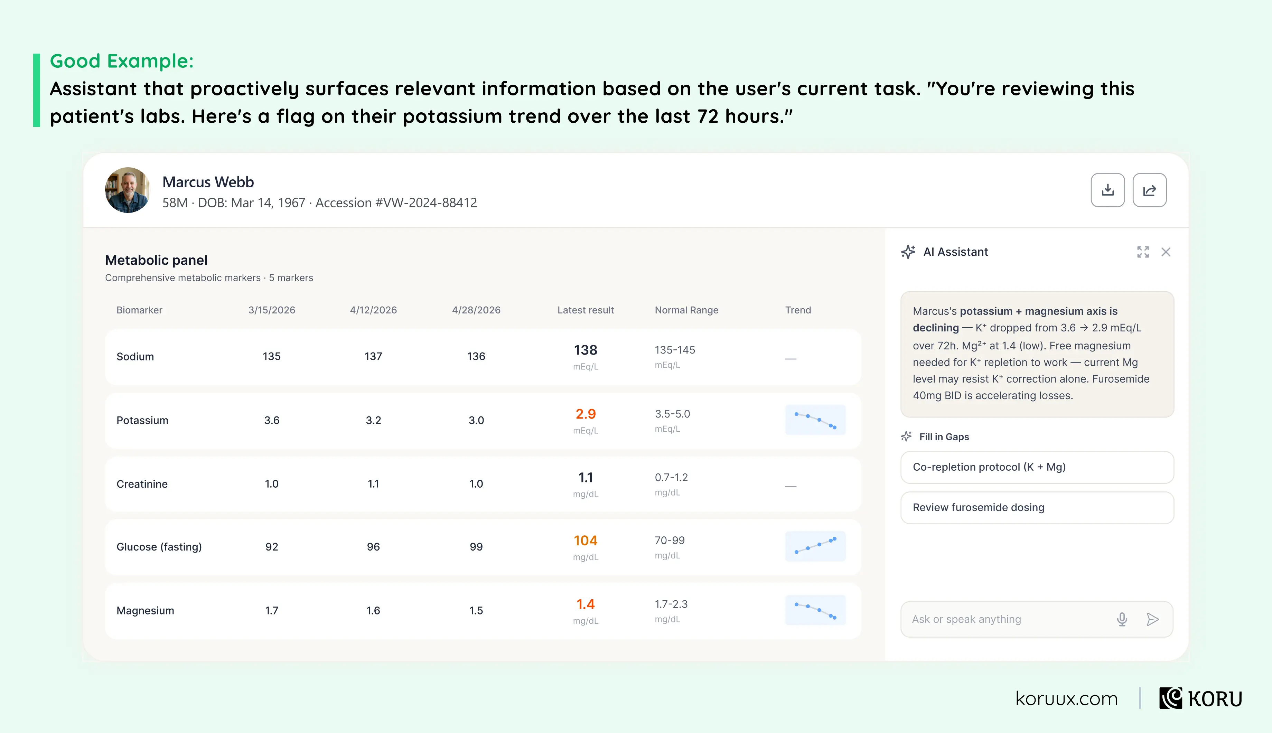
Task: Click the AI Assistant sparkle icon
Action: point(908,252)
